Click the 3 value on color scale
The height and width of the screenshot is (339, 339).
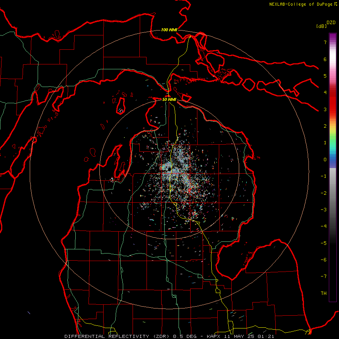325,109
